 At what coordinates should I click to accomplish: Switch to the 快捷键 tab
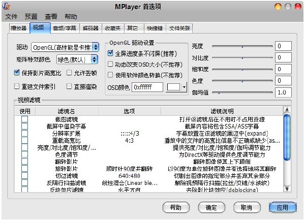[155, 28]
